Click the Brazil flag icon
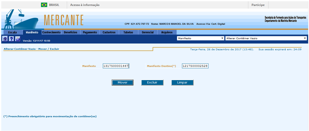Image resolution: width=309 pixels, height=131 pixels. (44, 5)
